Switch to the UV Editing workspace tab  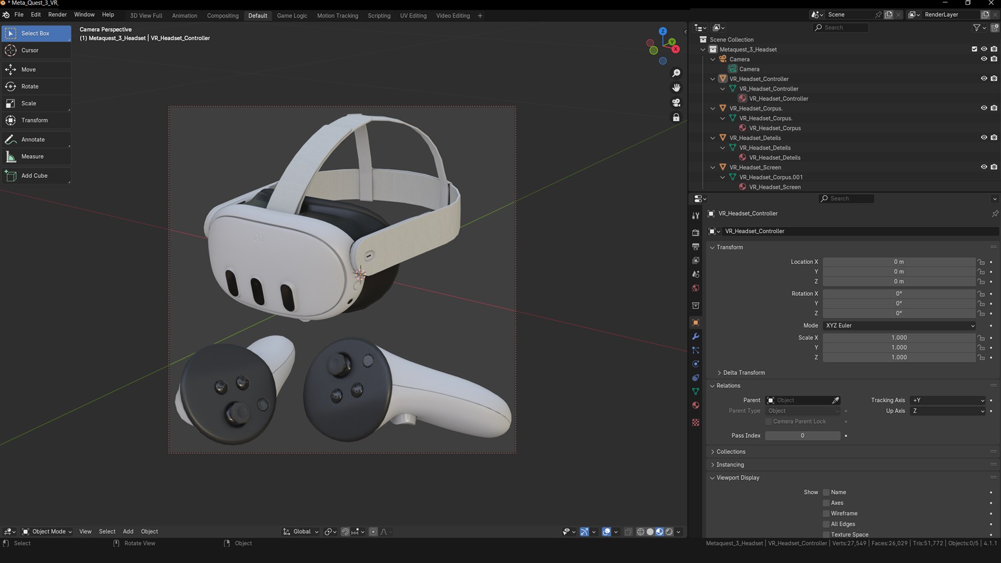(413, 16)
